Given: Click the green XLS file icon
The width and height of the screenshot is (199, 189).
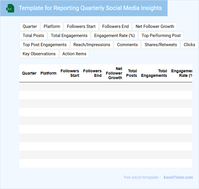Looking at the screenshot, I should pyautogui.click(x=10, y=8).
